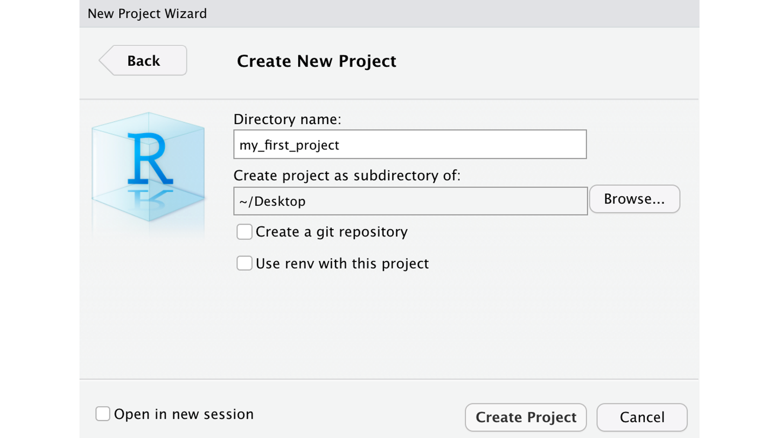Viewport: 779px width, 438px height.
Task: Click 'Create project as subdirectory of:' label
Action: (347, 176)
